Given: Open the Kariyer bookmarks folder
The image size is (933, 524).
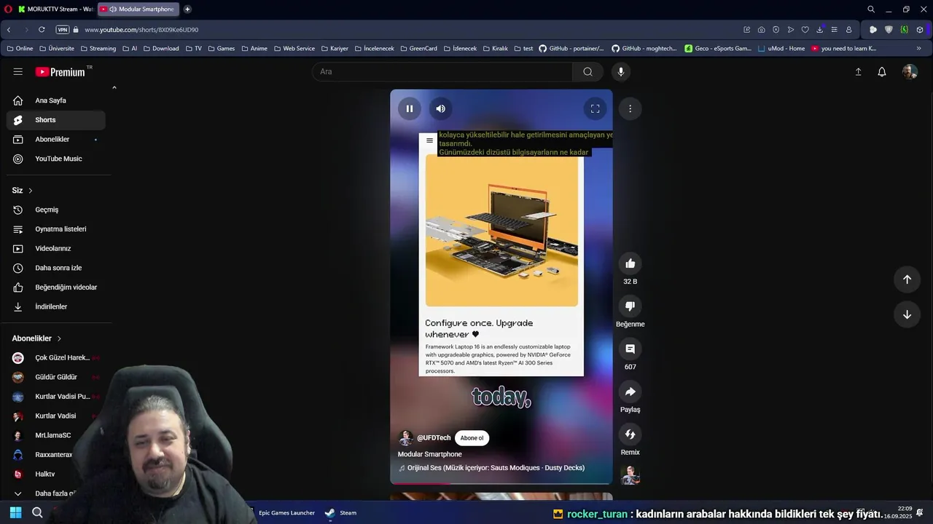Looking at the screenshot, I should coord(335,49).
